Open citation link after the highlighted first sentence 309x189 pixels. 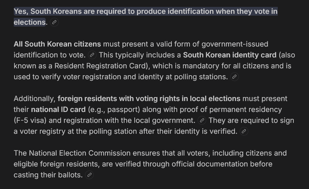pos(54,23)
